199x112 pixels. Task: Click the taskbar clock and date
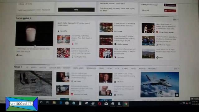195,103
